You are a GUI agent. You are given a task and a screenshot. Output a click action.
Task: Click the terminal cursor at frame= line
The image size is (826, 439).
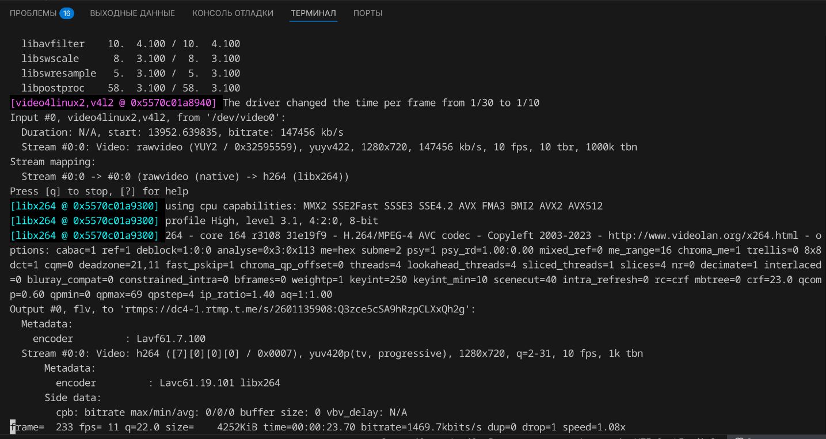(x=13, y=427)
